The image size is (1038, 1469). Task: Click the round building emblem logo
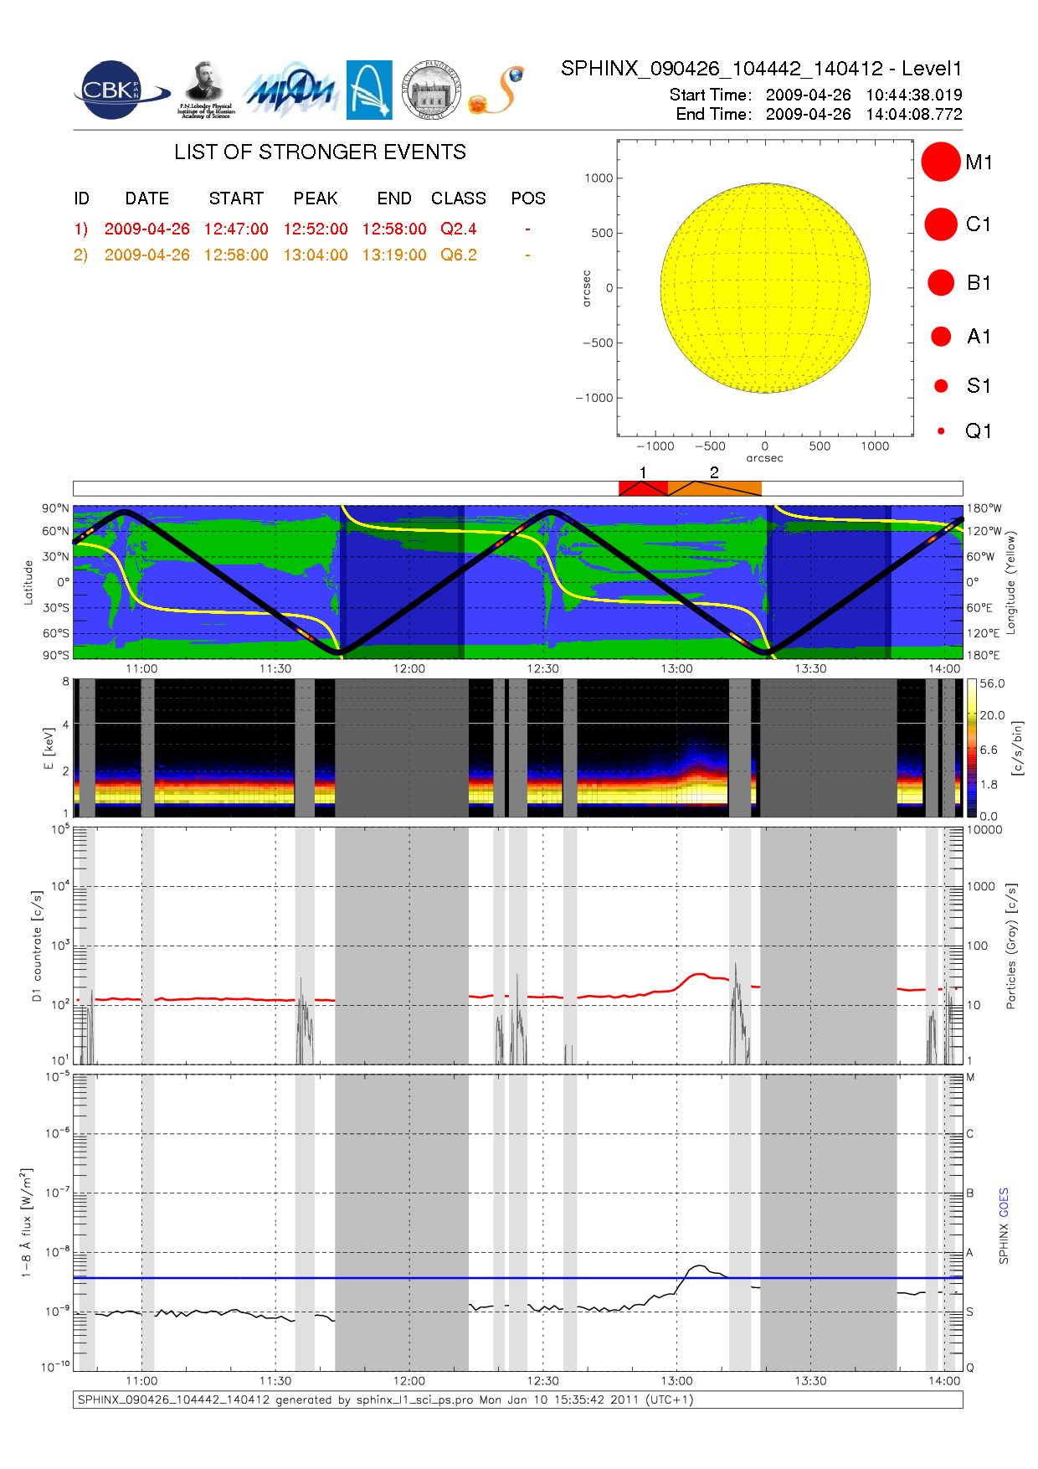(431, 90)
